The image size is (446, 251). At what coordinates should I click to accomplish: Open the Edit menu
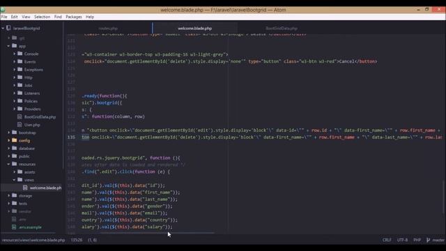coord(14,17)
